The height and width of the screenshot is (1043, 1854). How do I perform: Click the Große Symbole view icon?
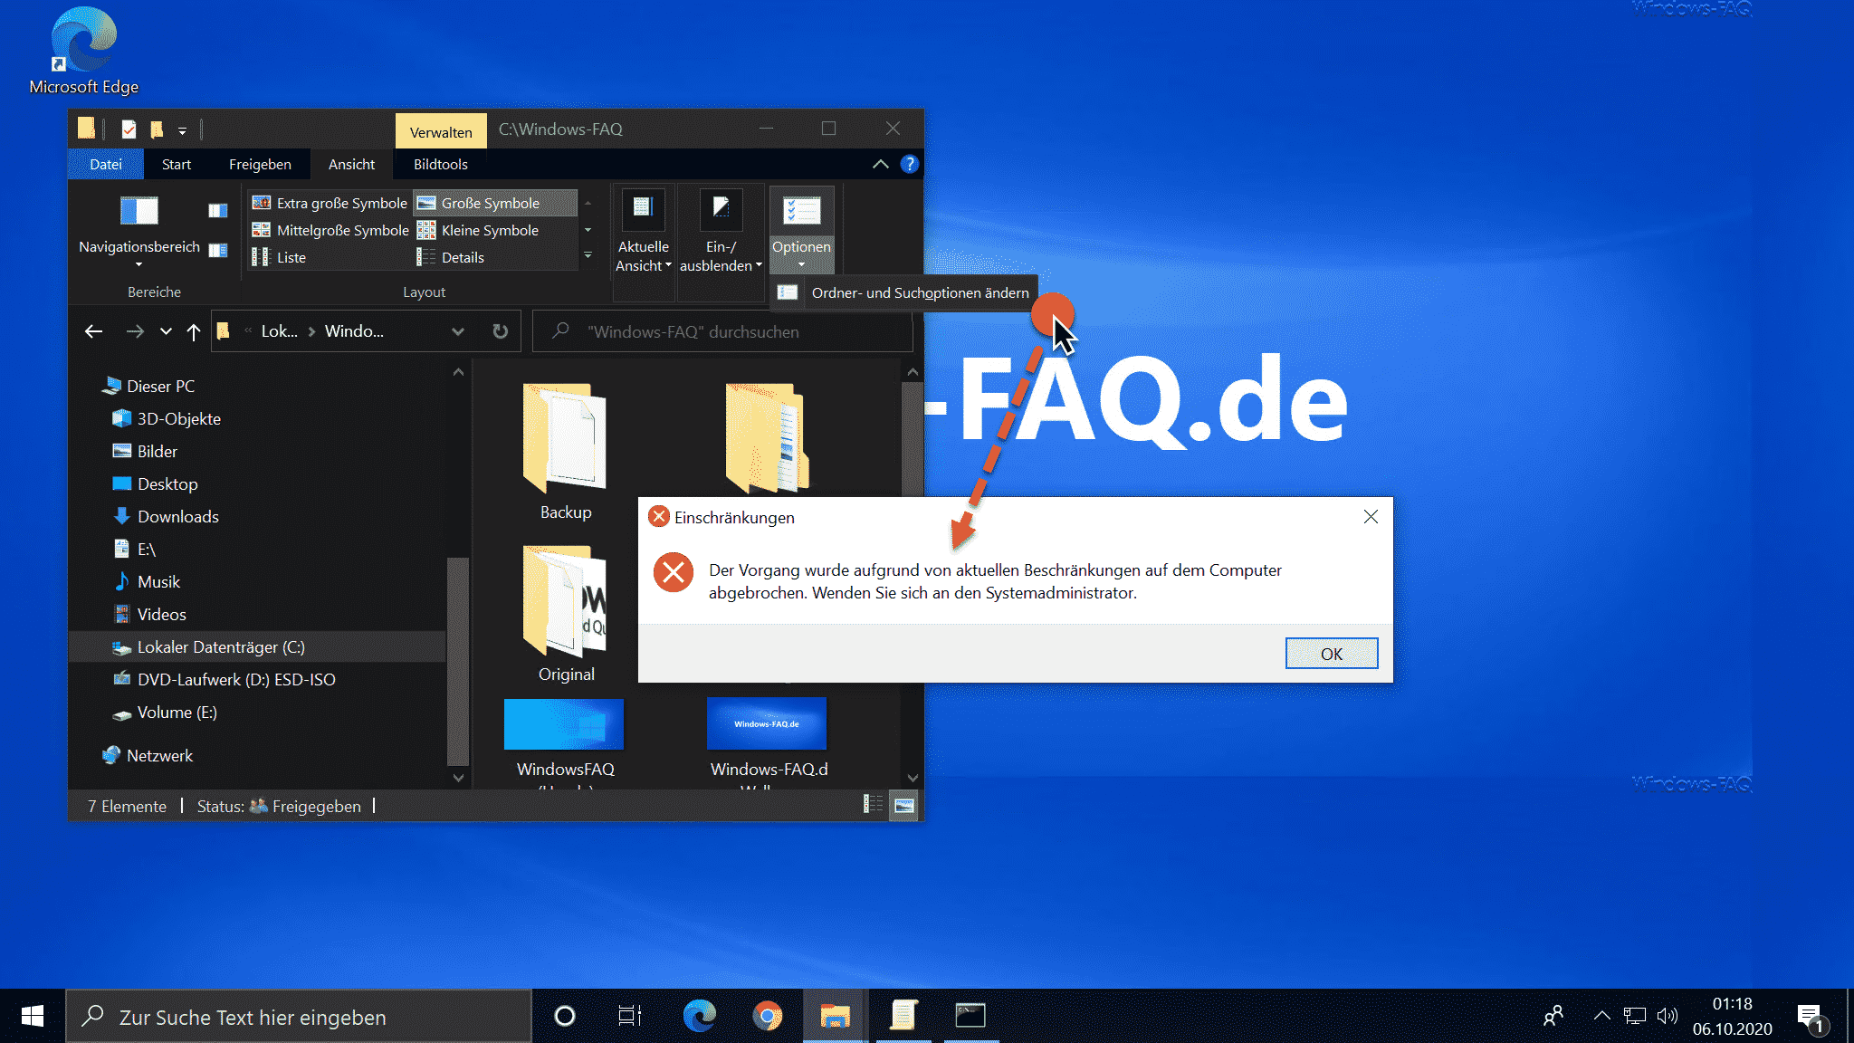pyautogui.click(x=491, y=201)
